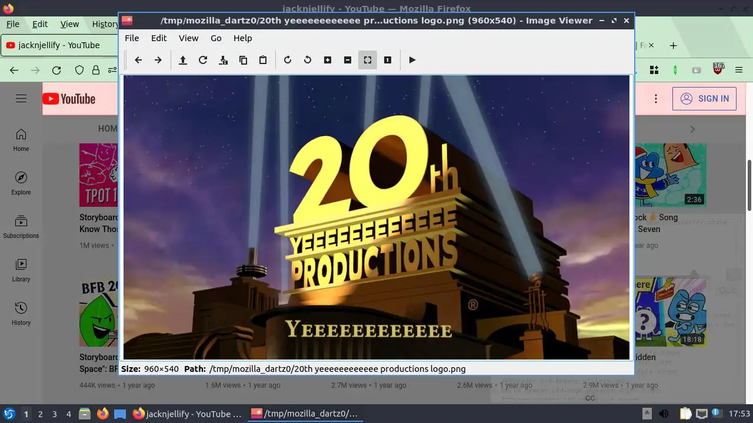This screenshot has height=423, width=753.
Task: Open Library in YouTube sidebar
Action: [21, 270]
